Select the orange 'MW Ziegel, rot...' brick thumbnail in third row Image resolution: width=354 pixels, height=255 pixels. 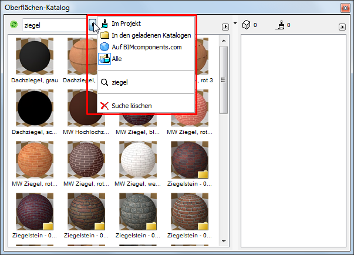point(35,160)
